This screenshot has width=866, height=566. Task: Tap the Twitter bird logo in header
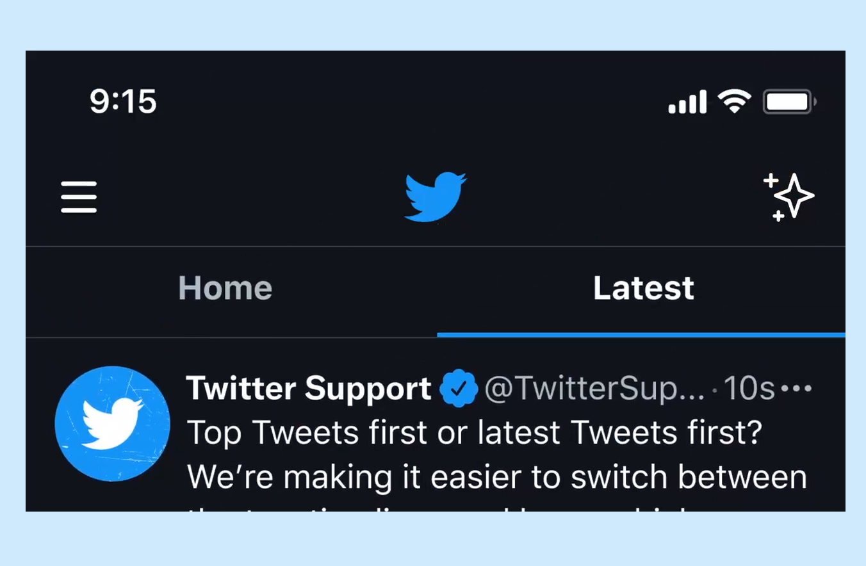(436, 197)
